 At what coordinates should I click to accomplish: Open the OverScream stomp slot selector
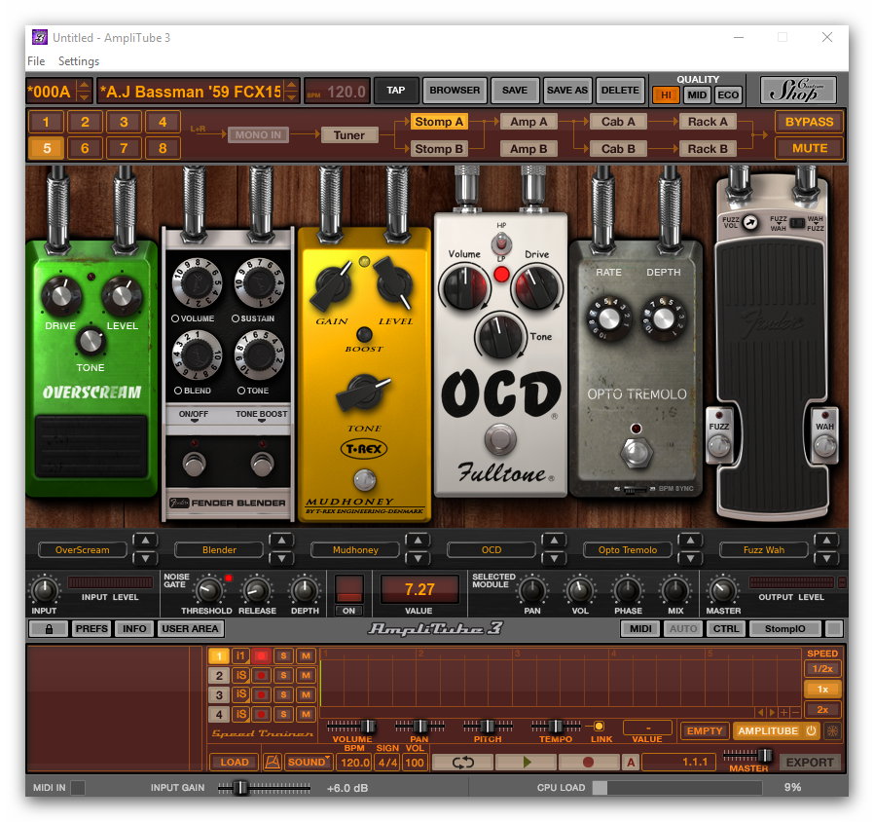(x=83, y=550)
